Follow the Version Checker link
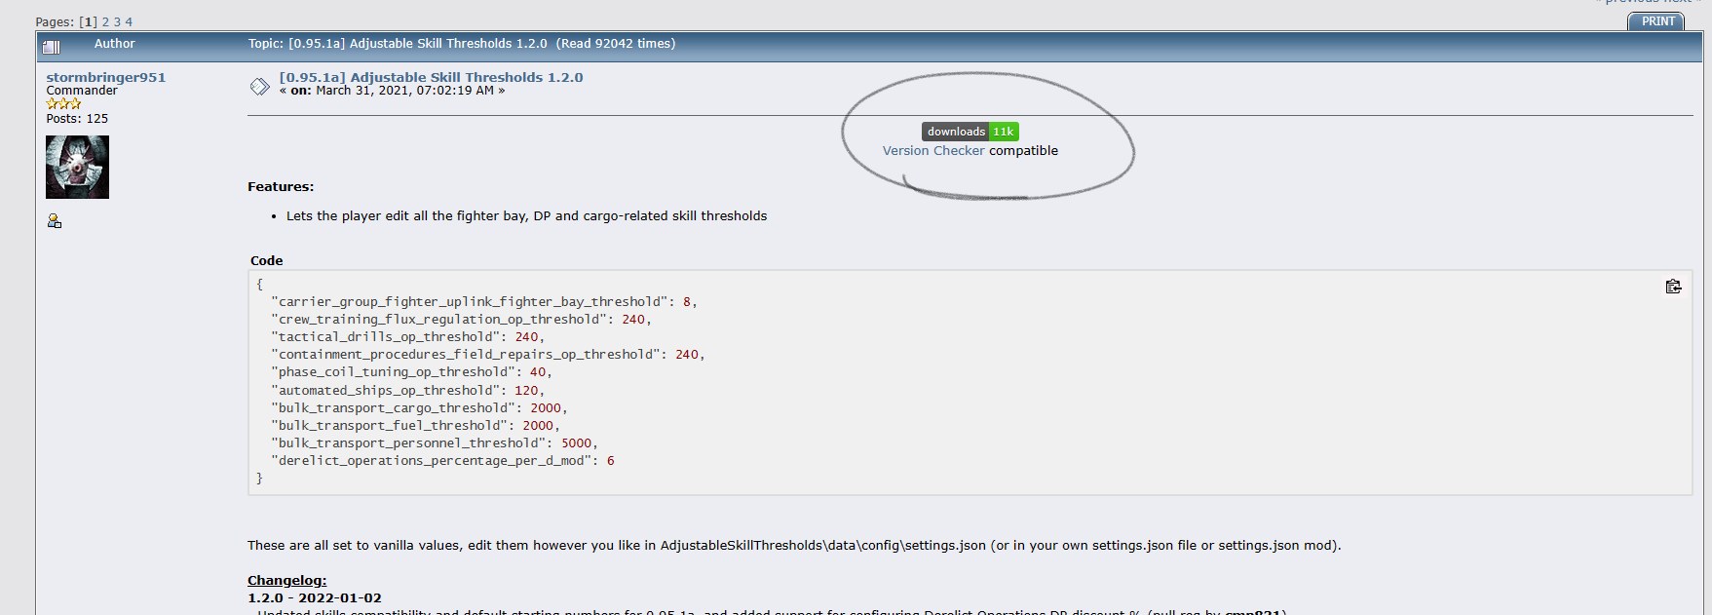This screenshot has height=615, width=1712. [932, 151]
